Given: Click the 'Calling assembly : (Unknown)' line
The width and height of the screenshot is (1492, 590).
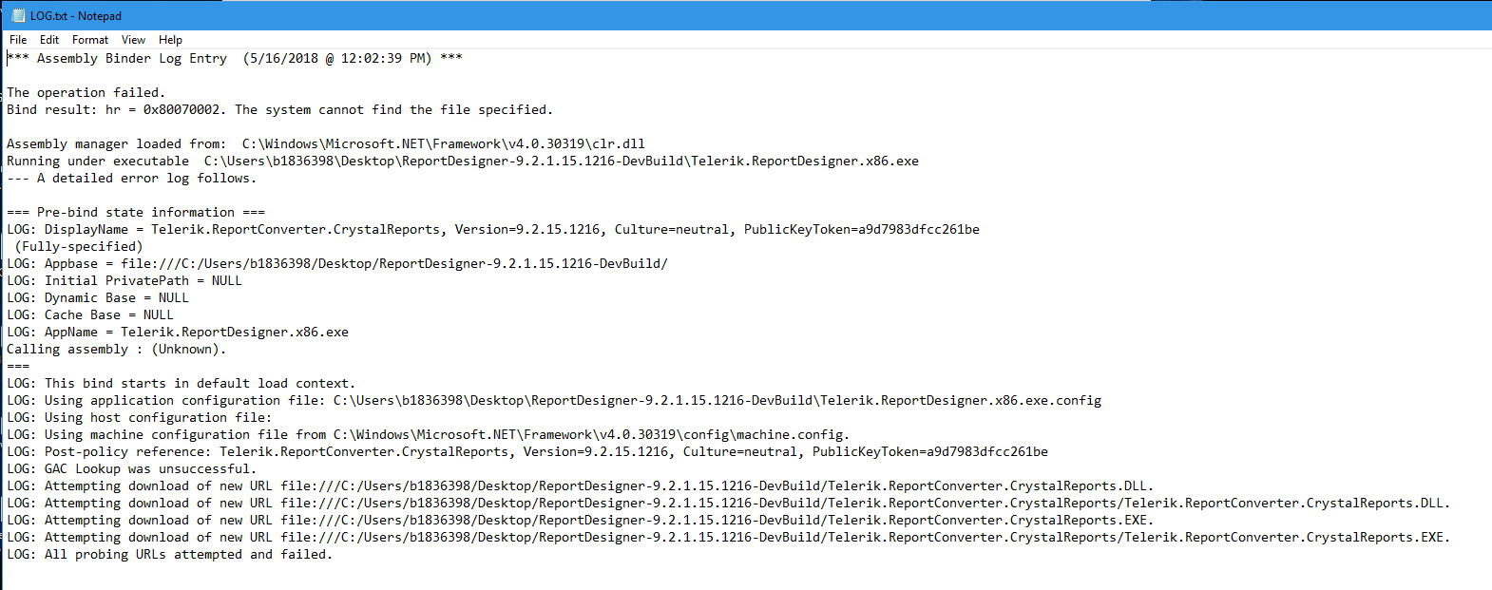Looking at the screenshot, I should click(116, 350).
